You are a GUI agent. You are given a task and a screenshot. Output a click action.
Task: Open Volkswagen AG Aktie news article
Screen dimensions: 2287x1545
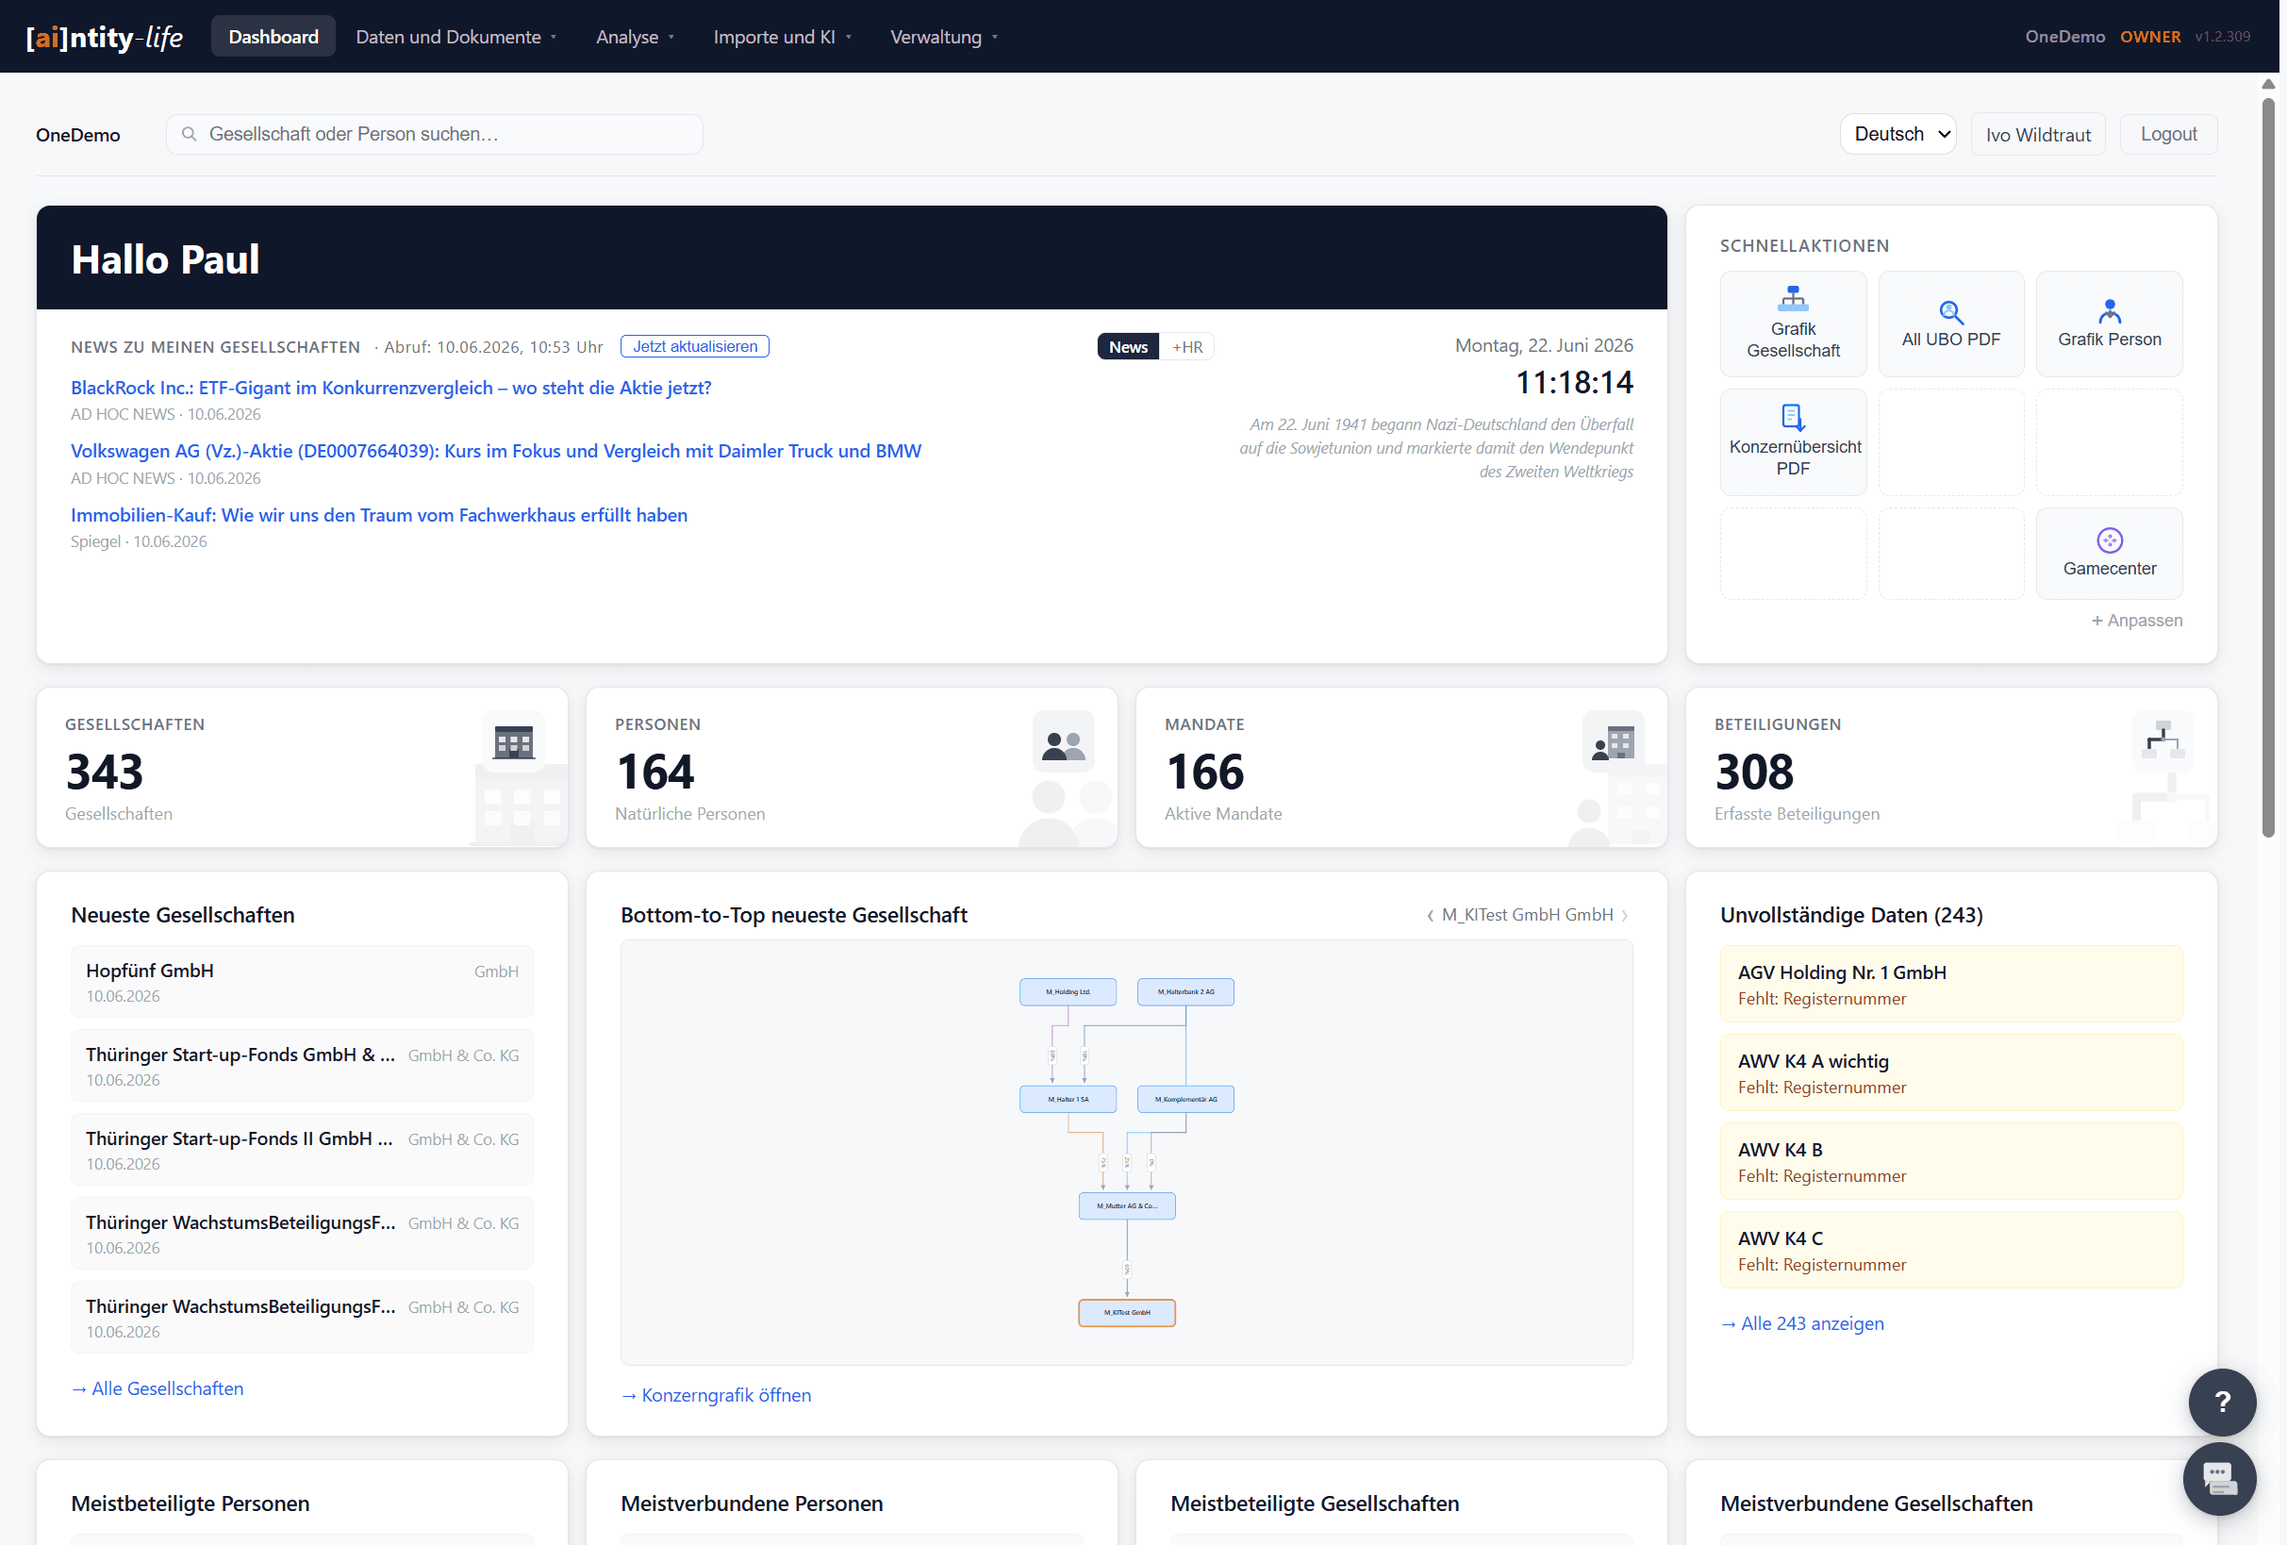[x=496, y=451]
